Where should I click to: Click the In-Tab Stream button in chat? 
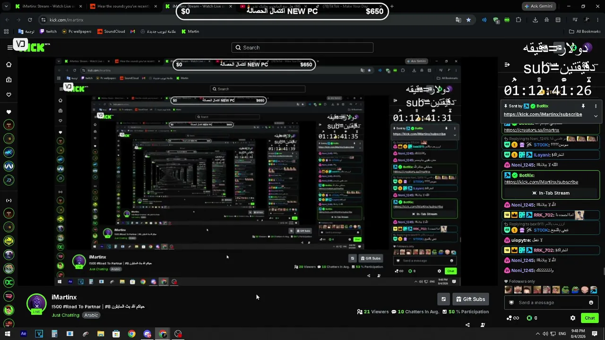pyautogui.click(x=551, y=193)
